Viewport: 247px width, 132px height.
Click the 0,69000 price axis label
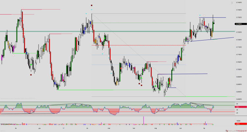pyautogui.click(x=239, y=84)
